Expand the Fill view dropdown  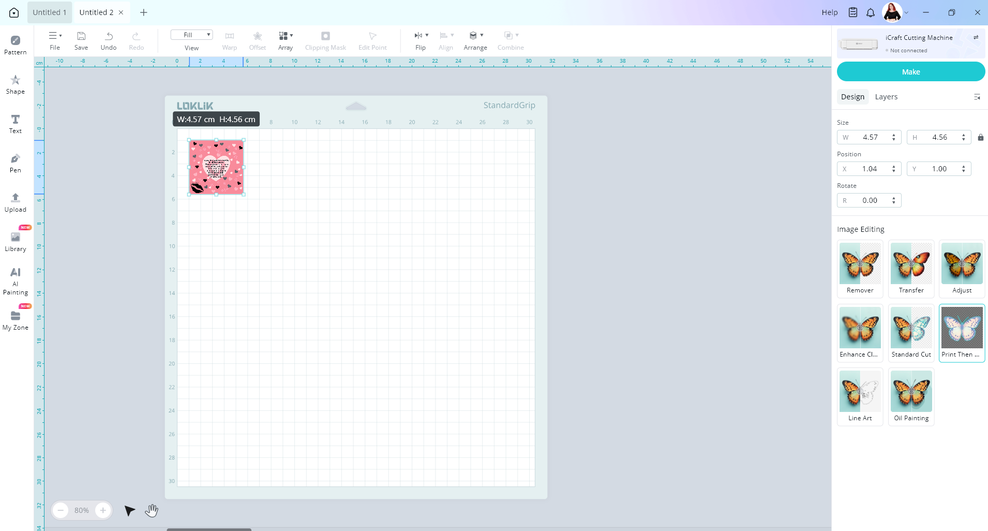tap(192, 35)
